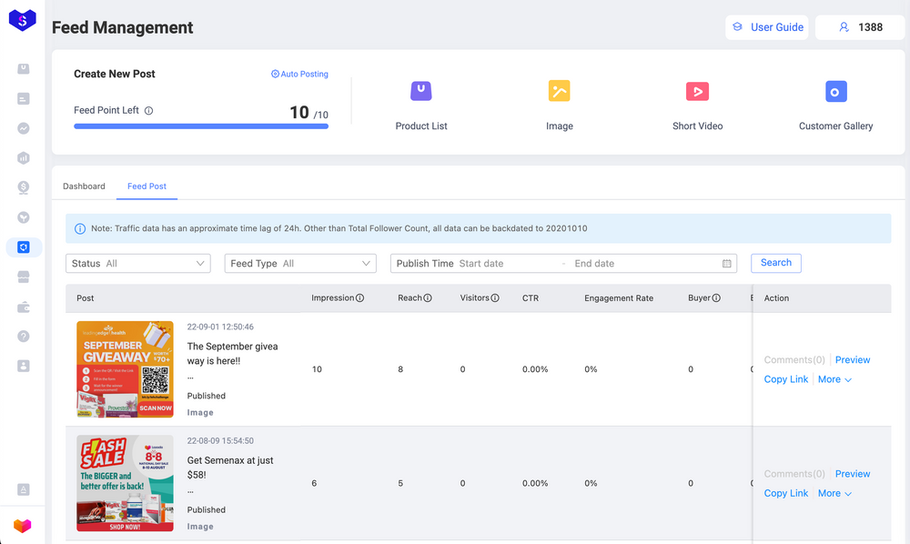Click the Publish Time start date field
910x544 pixels.
(505, 264)
